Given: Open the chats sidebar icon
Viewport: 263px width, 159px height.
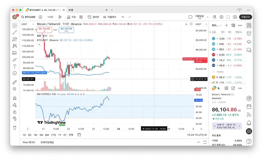Looking at the screenshot, I should [x=249, y=50].
